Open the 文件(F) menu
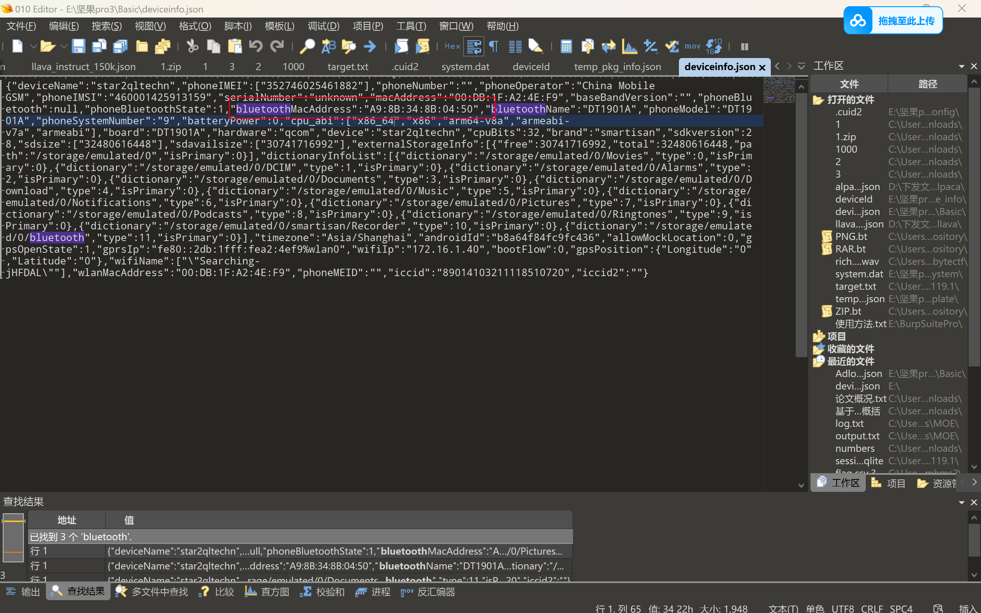This screenshot has height=613, width=981. tap(21, 26)
